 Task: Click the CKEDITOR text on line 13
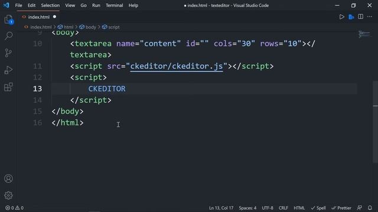[107, 89]
